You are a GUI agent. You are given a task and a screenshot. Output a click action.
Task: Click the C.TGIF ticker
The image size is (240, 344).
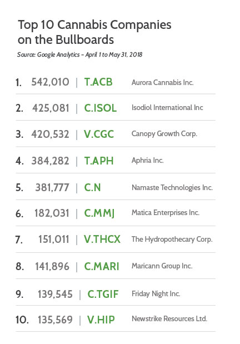[103, 294]
